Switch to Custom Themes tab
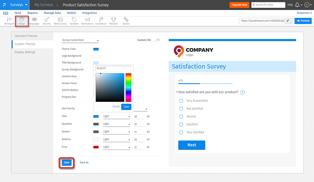The height and width of the screenshot is (182, 314). tap(32, 44)
